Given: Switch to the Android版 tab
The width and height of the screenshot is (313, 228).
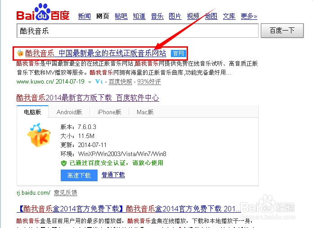Looking at the screenshot, I should pos(69,112).
